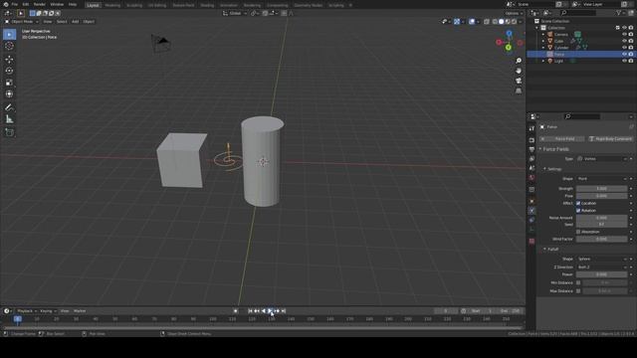Click the Blender logo icon

pos(6,4)
